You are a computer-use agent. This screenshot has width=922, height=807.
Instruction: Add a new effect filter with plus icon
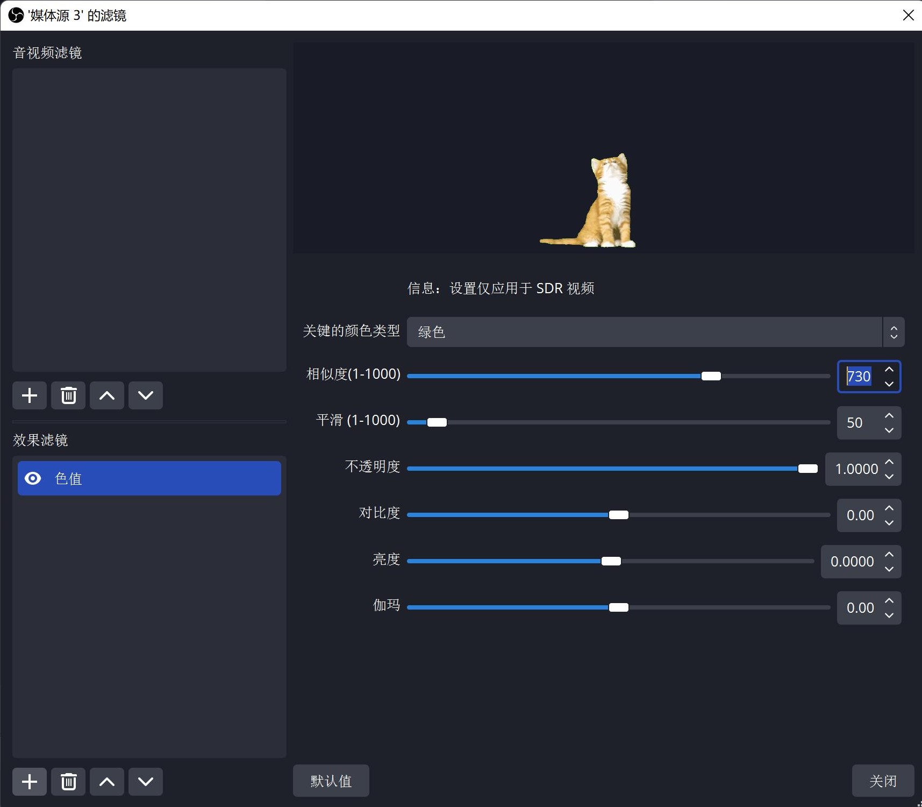pyautogui.click(x=30, y=782)
